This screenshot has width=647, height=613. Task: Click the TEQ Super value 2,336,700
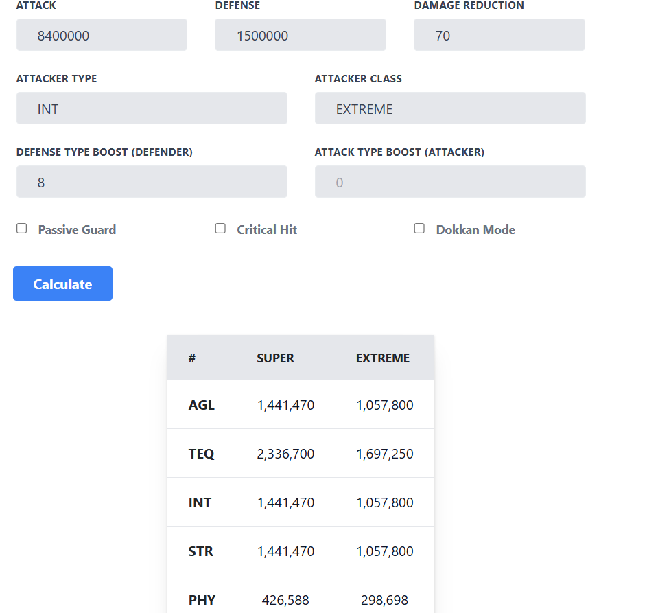285,454
